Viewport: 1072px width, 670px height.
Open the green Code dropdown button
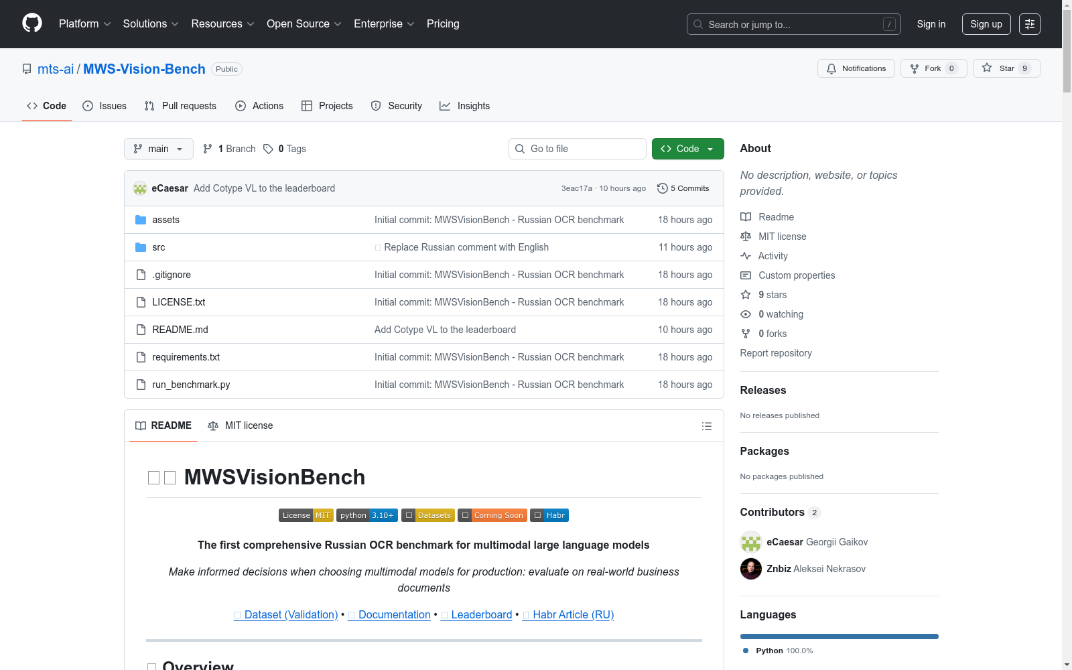[687, 149]
